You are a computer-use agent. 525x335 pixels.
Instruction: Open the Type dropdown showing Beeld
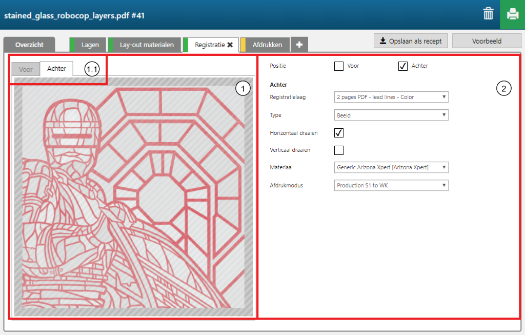(391, 115)
